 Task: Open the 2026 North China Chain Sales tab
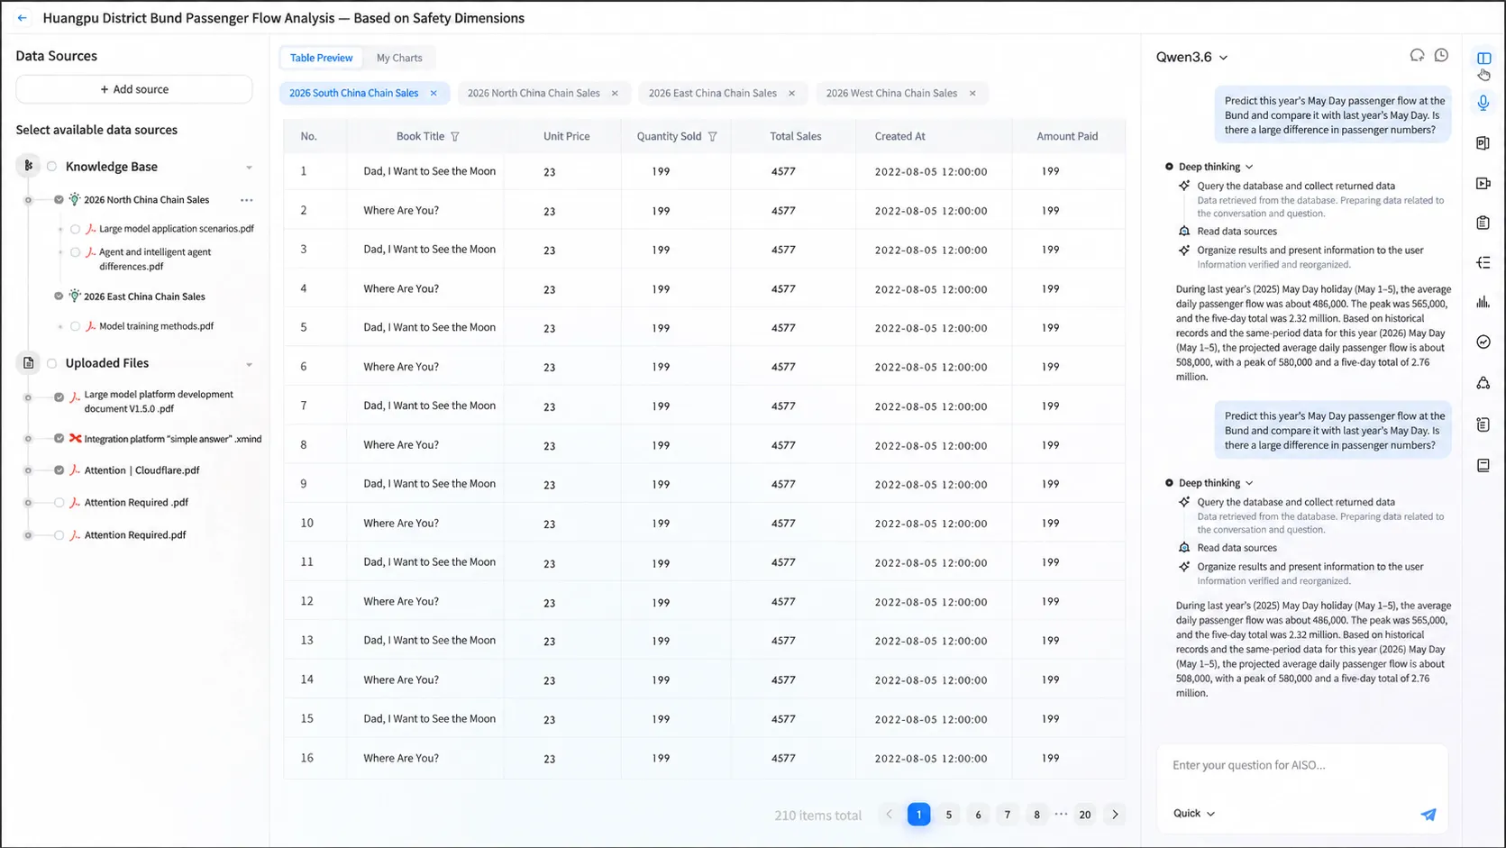534,93
